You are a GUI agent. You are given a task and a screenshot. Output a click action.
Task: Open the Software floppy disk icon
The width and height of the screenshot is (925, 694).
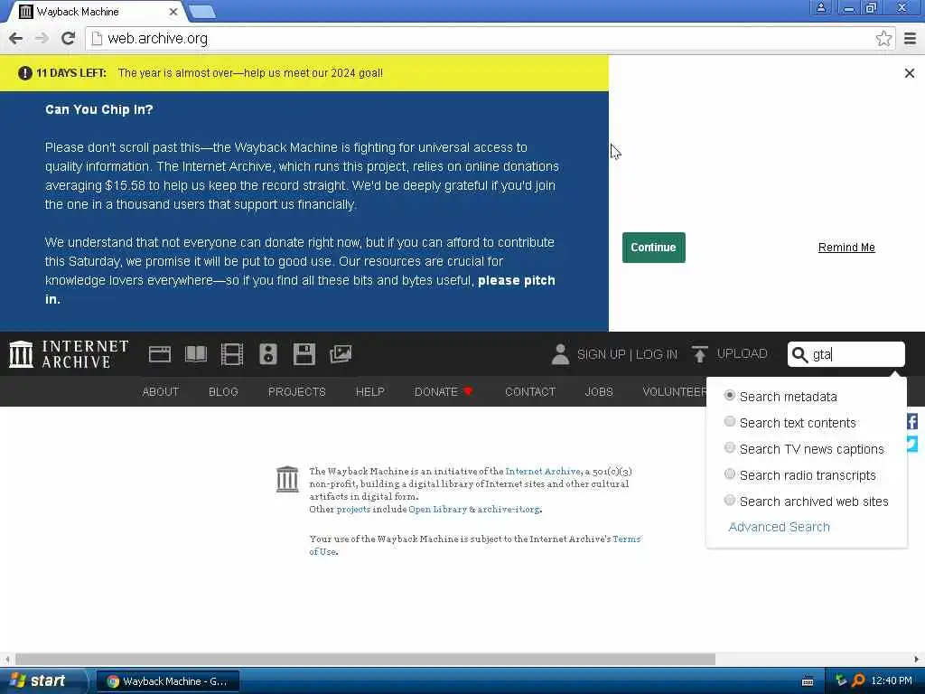pyautogui.click(x=304, y=354)
